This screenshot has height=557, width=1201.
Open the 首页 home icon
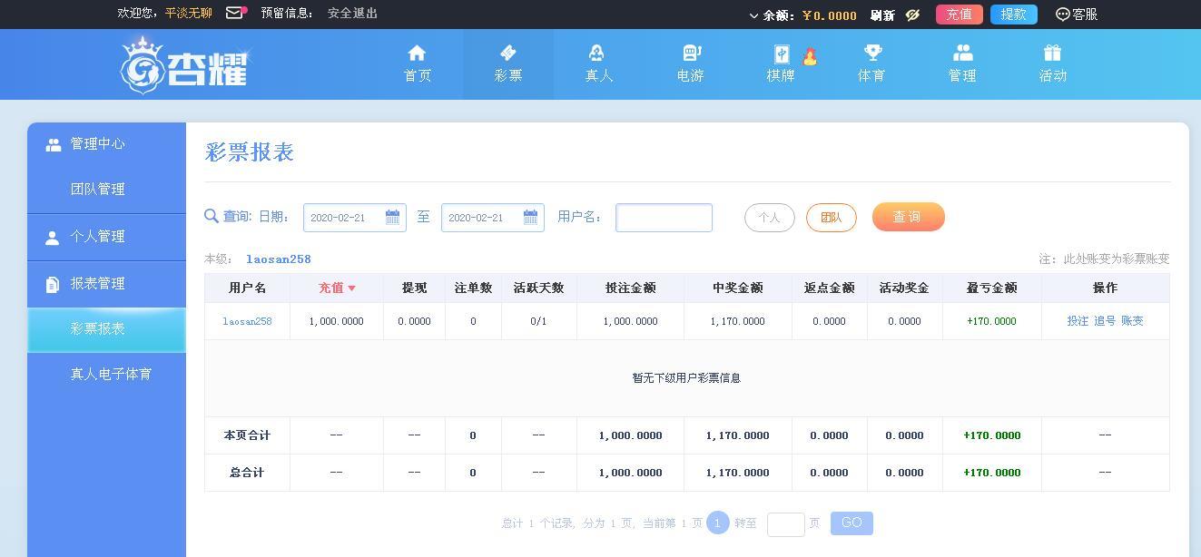[x=417, y=53]
